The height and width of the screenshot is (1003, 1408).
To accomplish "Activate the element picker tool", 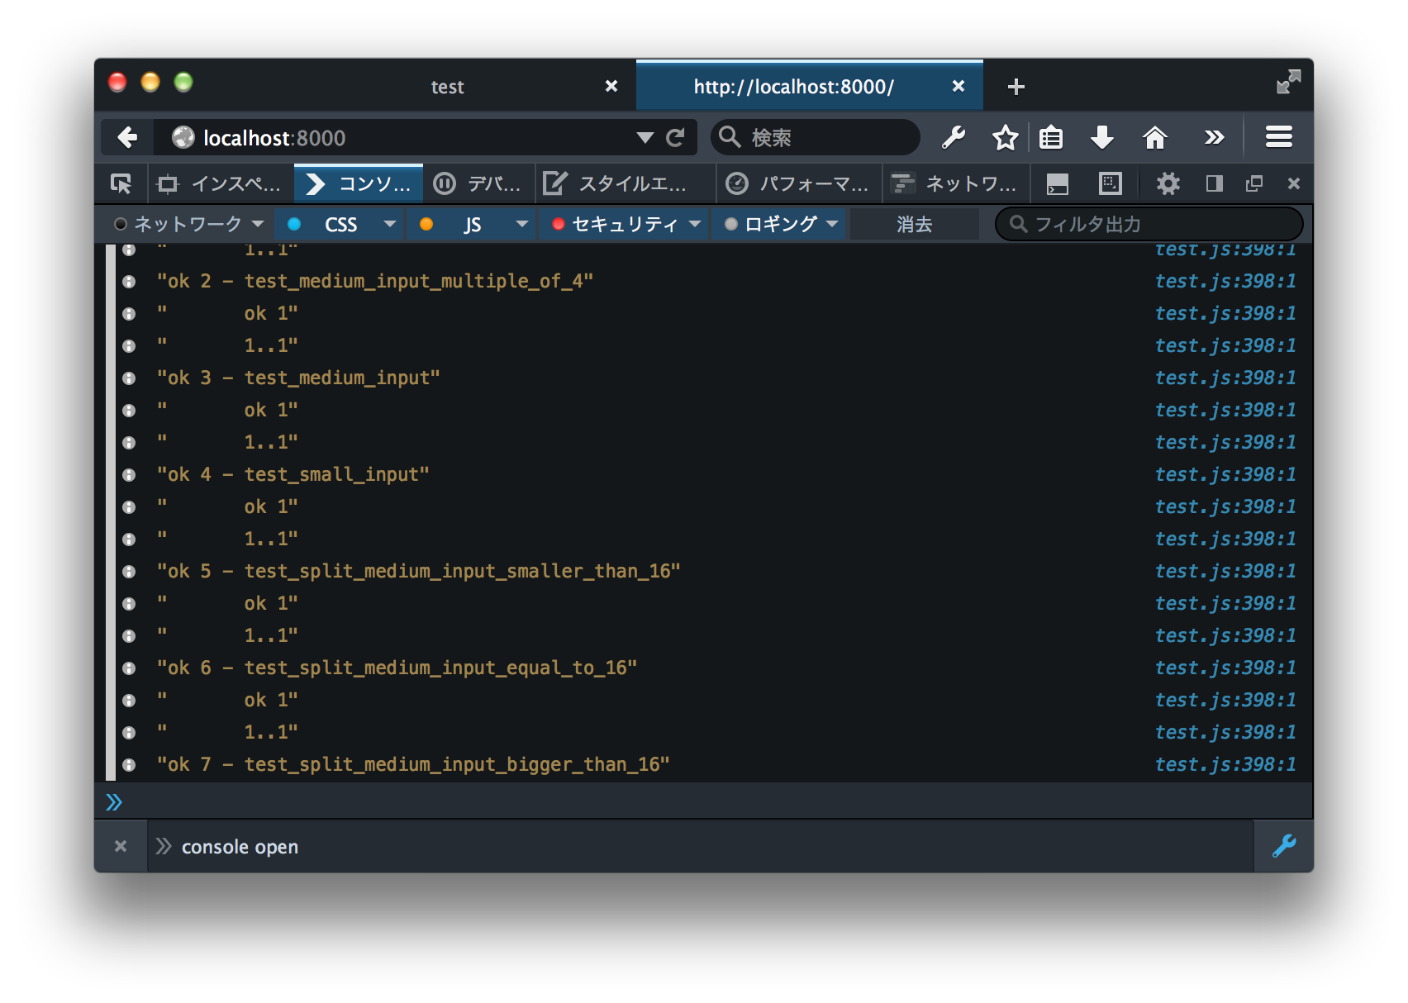I will (121, 183).
